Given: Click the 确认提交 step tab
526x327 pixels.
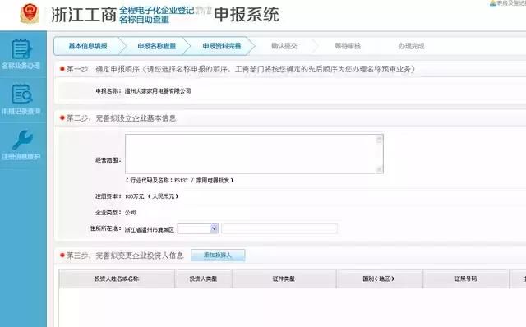Looking at the screenshot, I should pos(284,46).
